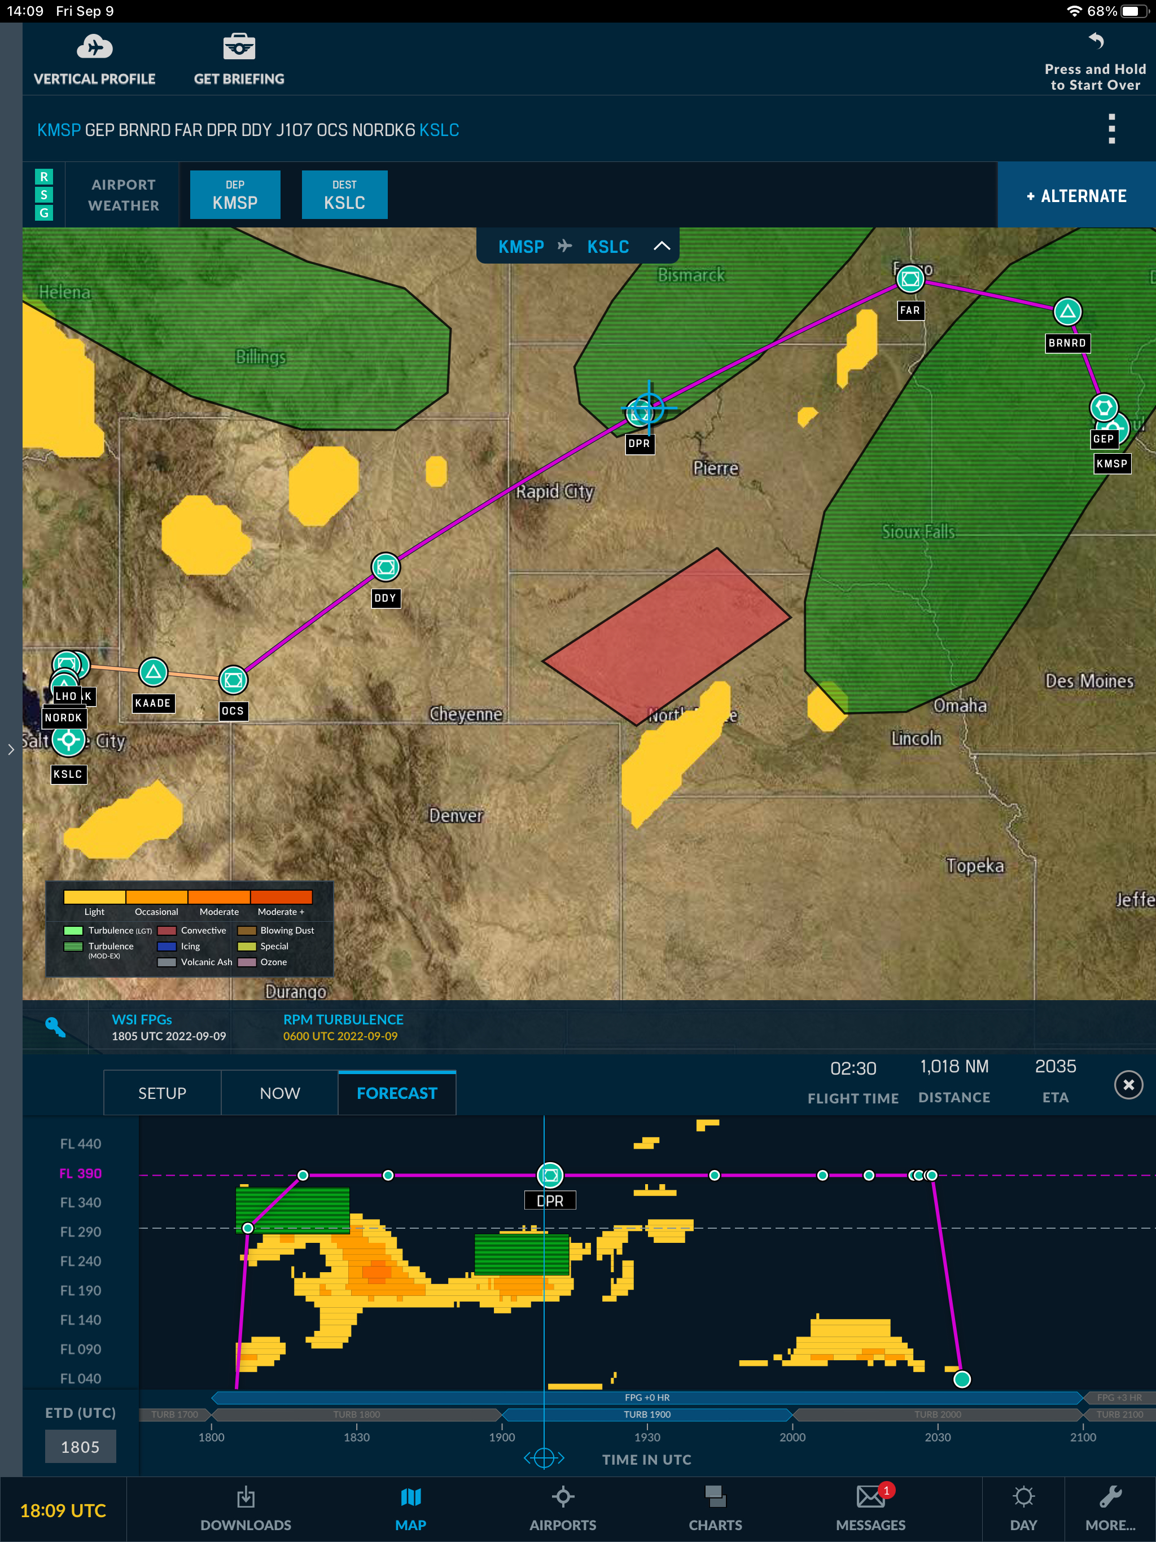Switch to the NOW tab
The height and width of the screenshot is (1542, 1156).
pyautogui.click(x=279, y=1093)
